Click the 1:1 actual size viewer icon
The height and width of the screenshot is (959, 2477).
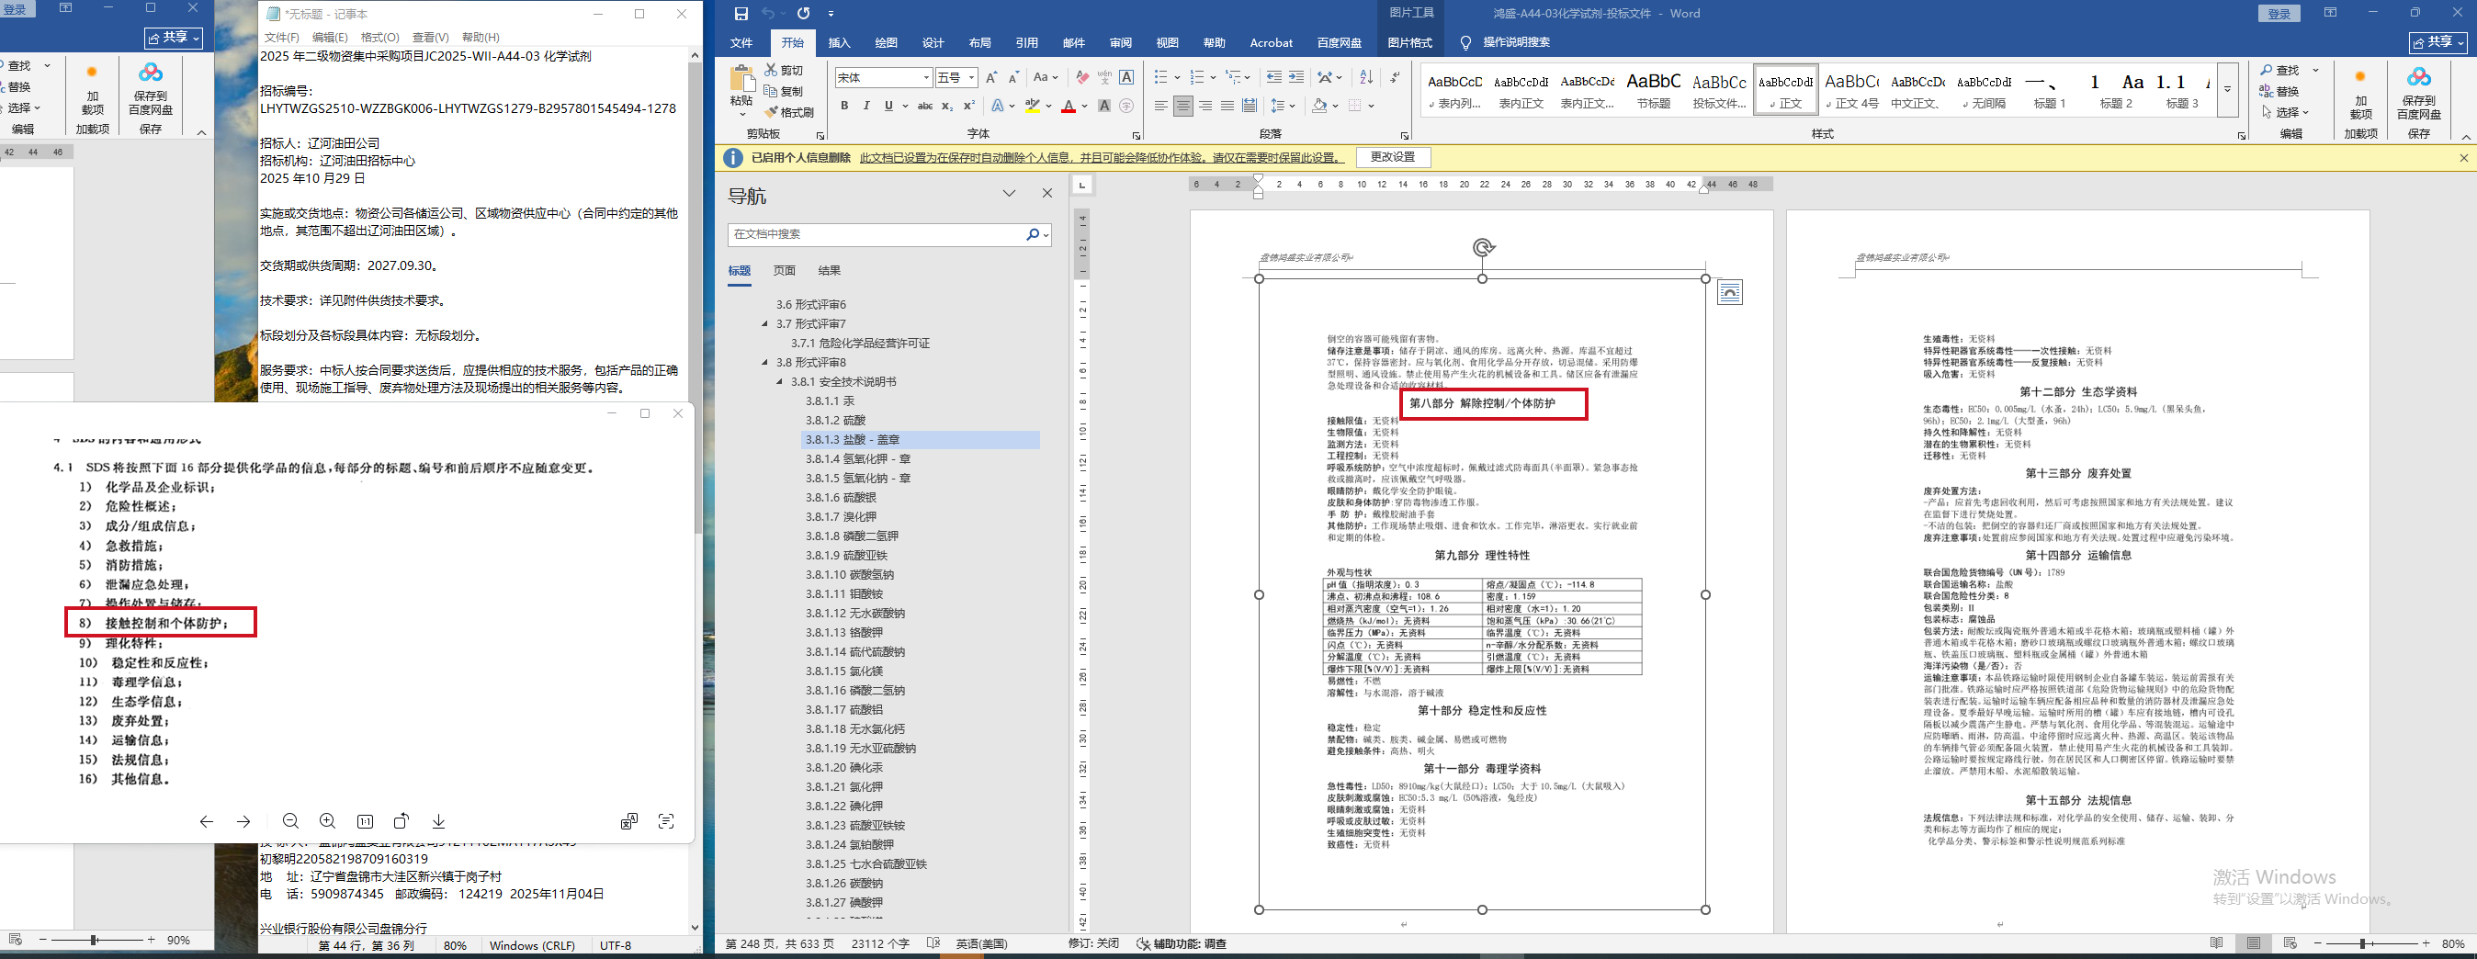tap(366, 820)
